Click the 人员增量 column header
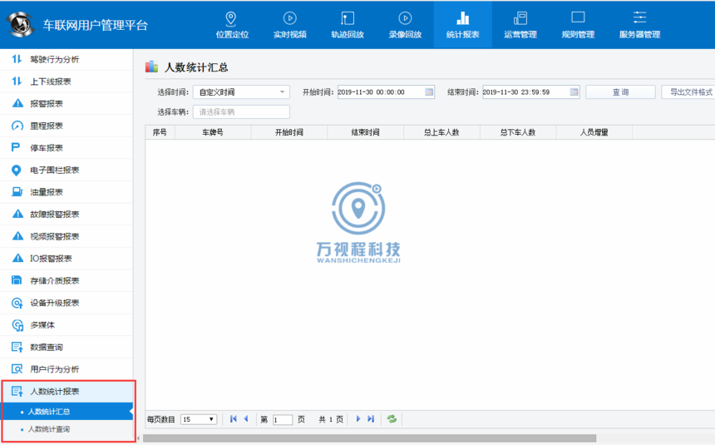Image resolution: width=715 pixels, height=445 pixels. (594, 132)
